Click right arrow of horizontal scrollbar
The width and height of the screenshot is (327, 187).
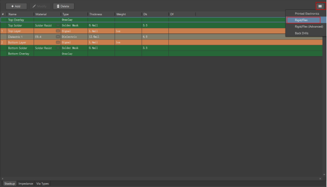tap(320, 179)
